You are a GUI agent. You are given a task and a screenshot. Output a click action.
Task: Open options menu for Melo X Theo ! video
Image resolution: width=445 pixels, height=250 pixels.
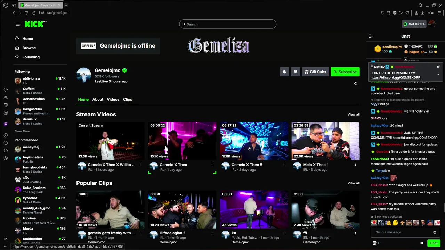(355, 165)
